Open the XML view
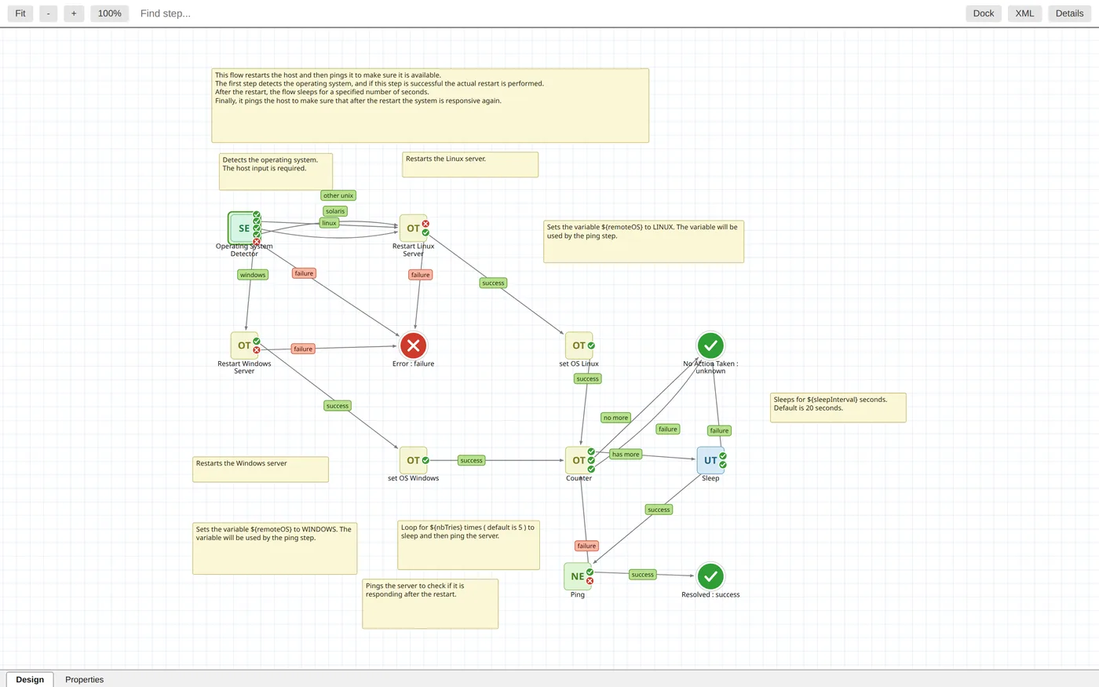1099x687 pixels. [1024, 13]
